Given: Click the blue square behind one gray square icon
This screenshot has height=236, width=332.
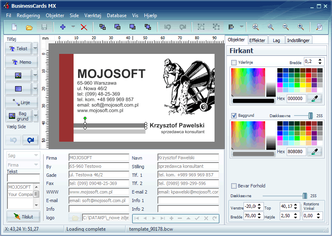Looking at the screenshot, I should (117, 27).
